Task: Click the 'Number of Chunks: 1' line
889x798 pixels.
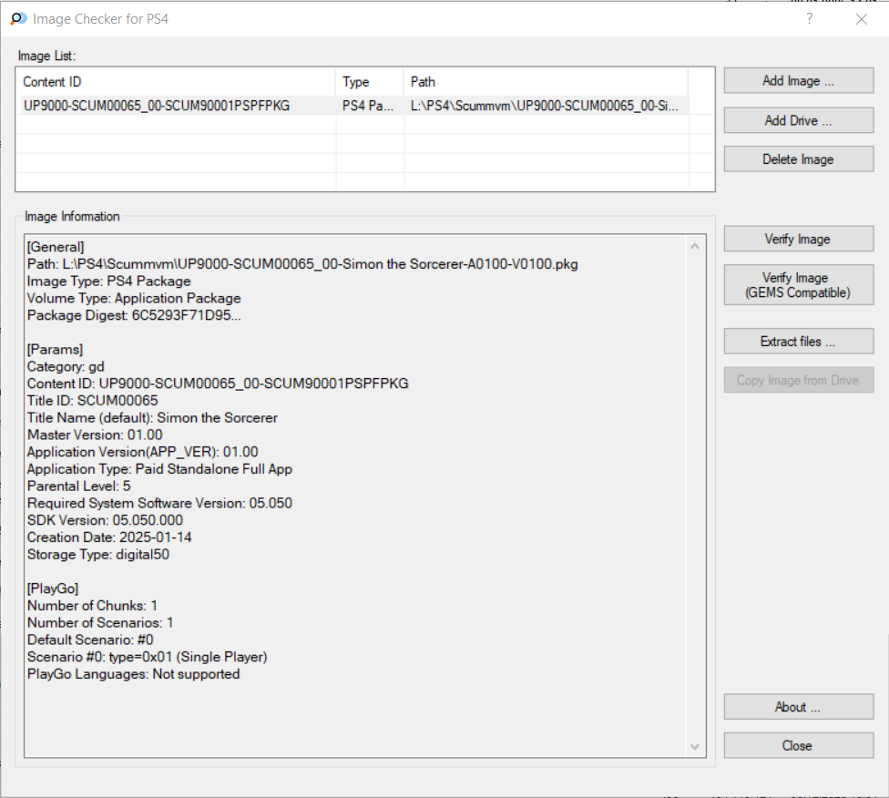Action: point(92,605)
